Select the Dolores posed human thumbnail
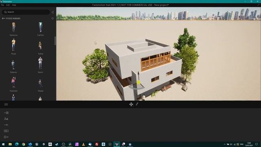The width and height of the screenshot is (261, 147). pos(13,65)
